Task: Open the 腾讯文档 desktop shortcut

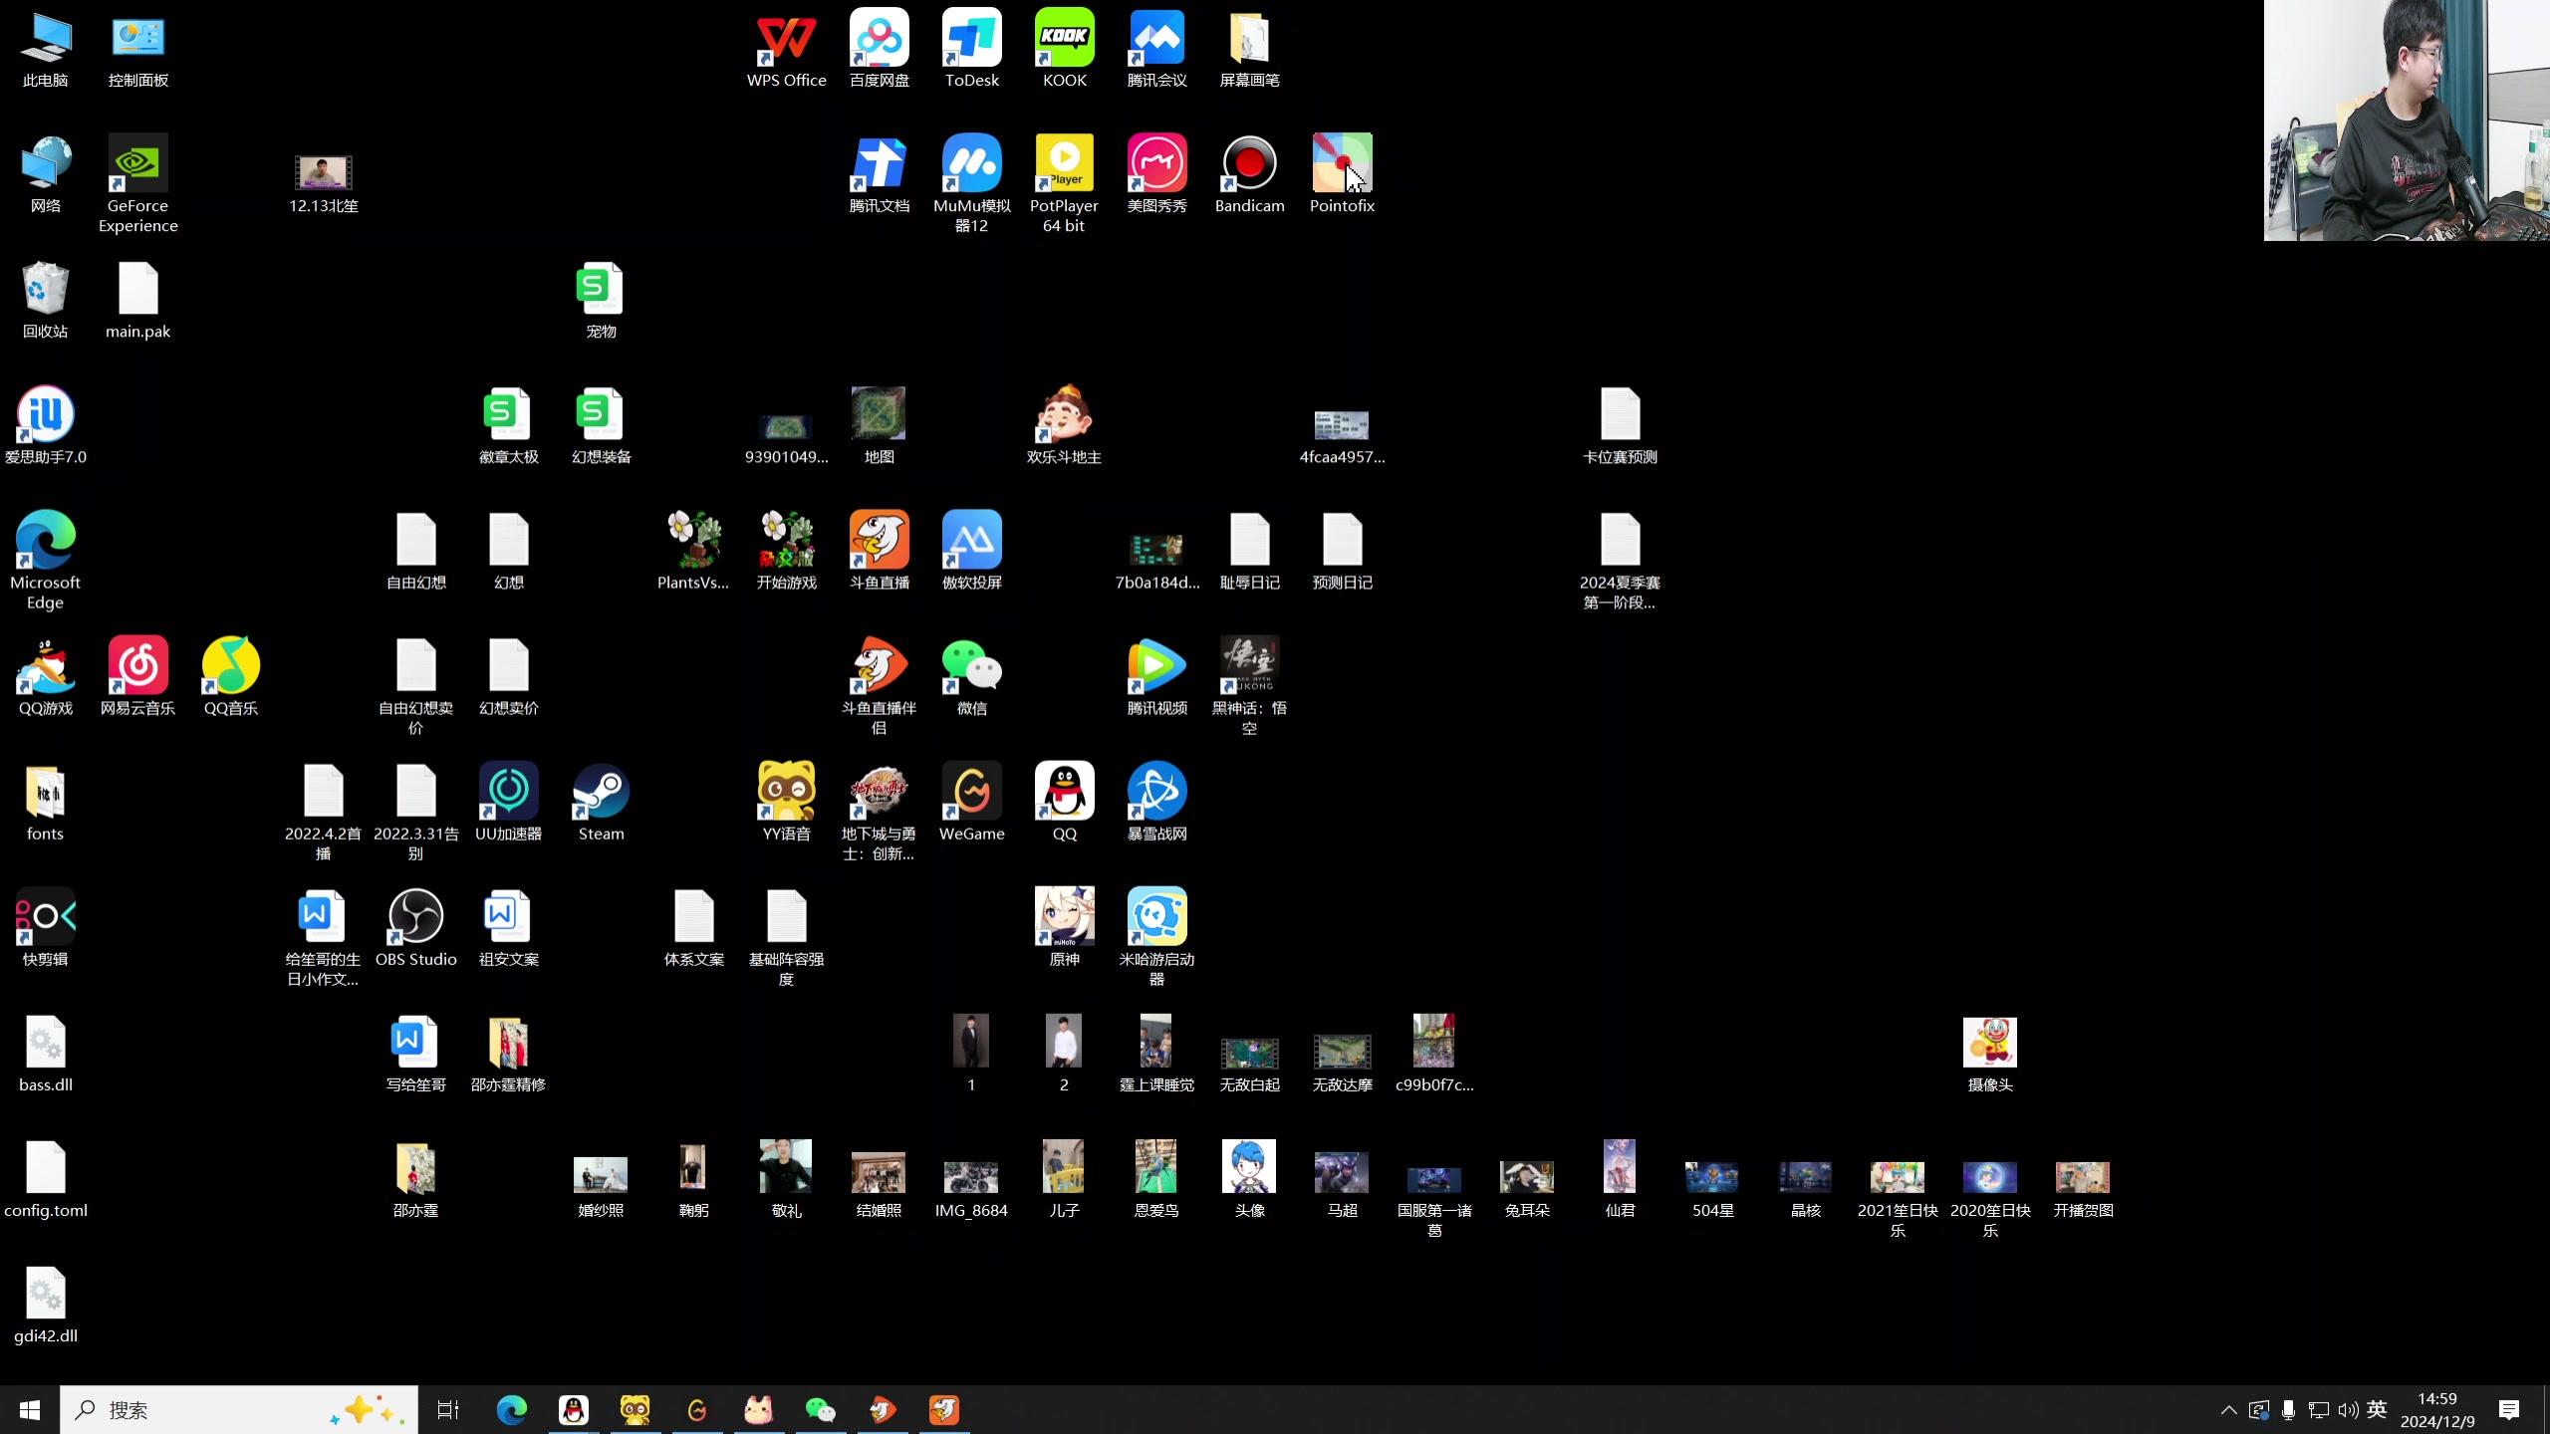Action: click(879, 174)
